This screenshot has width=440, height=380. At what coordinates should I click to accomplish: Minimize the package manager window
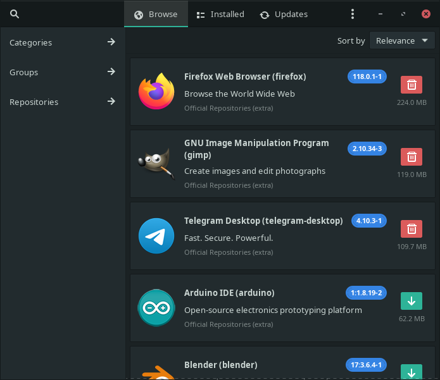click(x=380, y=14)
